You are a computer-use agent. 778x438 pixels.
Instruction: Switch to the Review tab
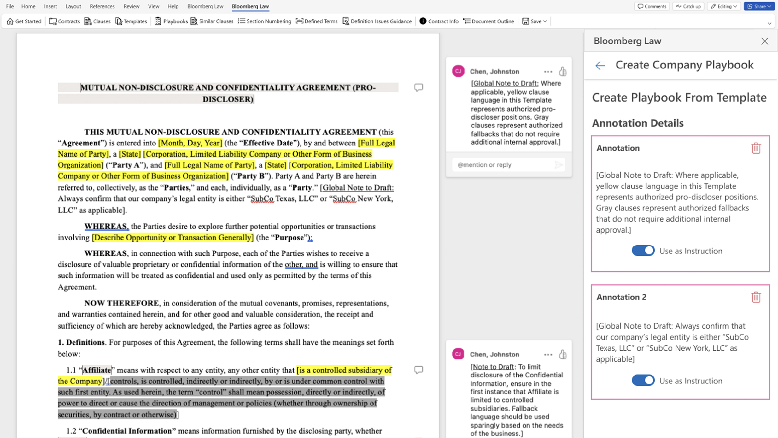tap(131, 6)
